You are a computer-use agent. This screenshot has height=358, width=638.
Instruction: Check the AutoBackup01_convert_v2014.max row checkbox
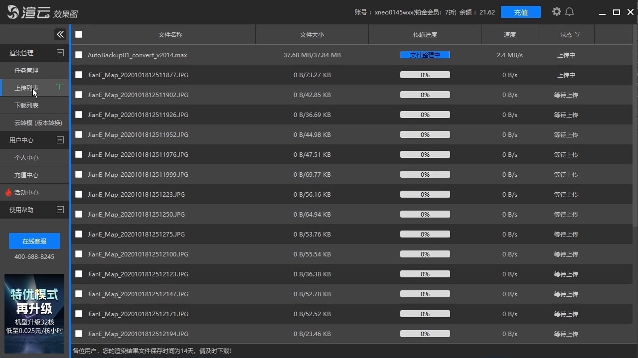pos(79,55)
